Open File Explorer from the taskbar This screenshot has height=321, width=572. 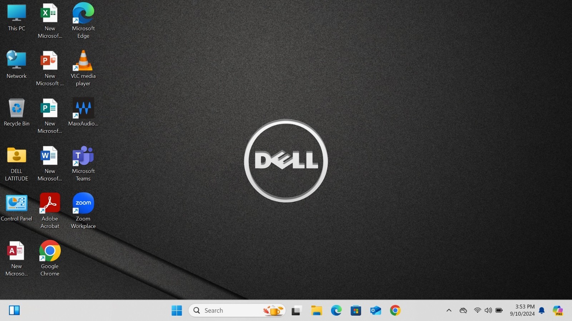tap(316, 310)
